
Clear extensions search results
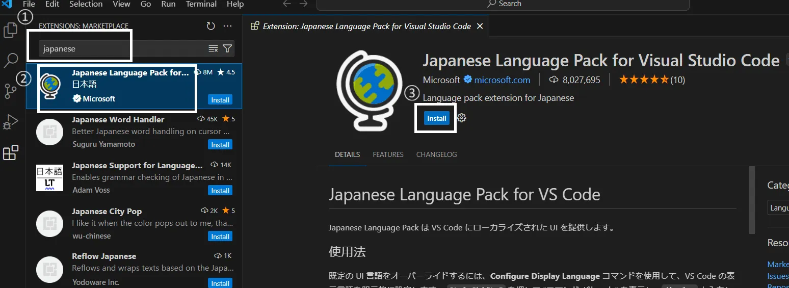coord(213,49)
